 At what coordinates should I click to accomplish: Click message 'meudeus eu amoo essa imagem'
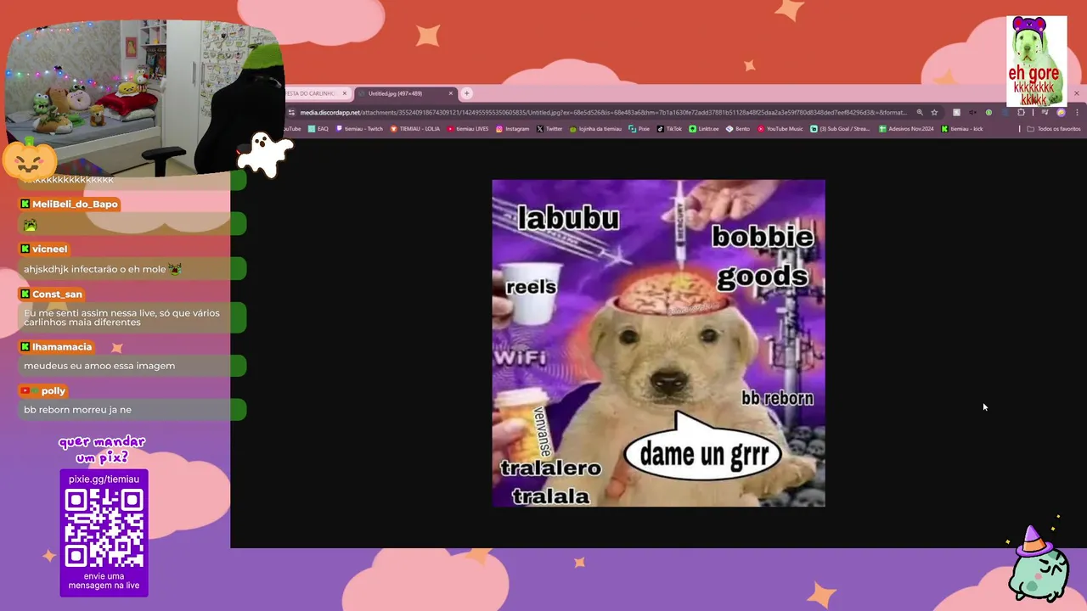coord(99,366)
